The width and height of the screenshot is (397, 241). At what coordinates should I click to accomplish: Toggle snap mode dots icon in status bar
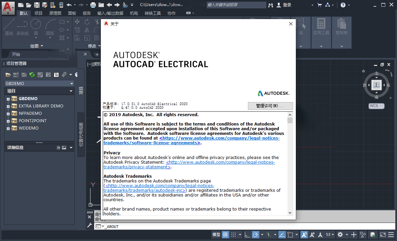[234, 235]
